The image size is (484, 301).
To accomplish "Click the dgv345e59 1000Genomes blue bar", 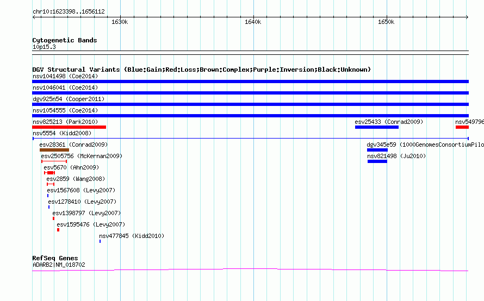I will coord(377,150).
